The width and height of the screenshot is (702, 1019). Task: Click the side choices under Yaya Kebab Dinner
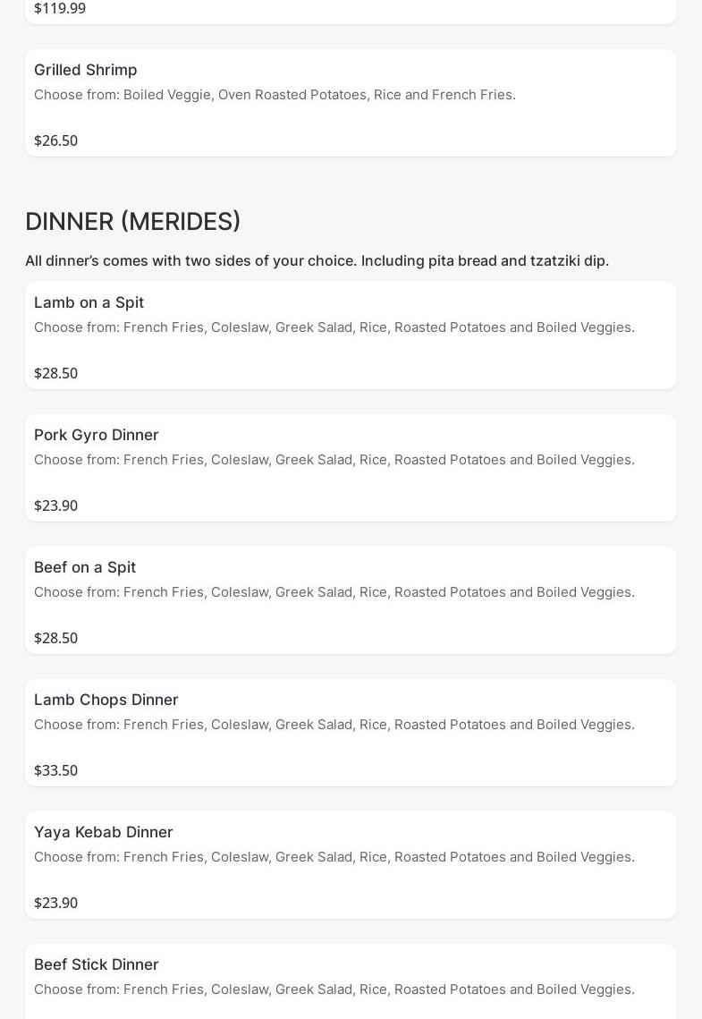click(334, 857)
